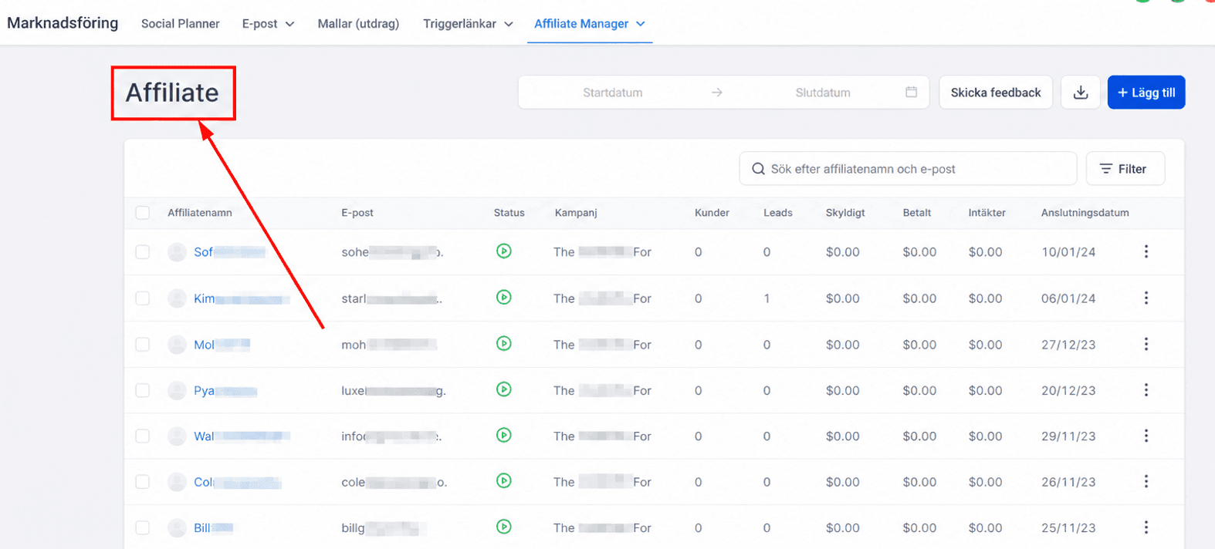Click the active status icon for Bill

(x=504, y=527)
